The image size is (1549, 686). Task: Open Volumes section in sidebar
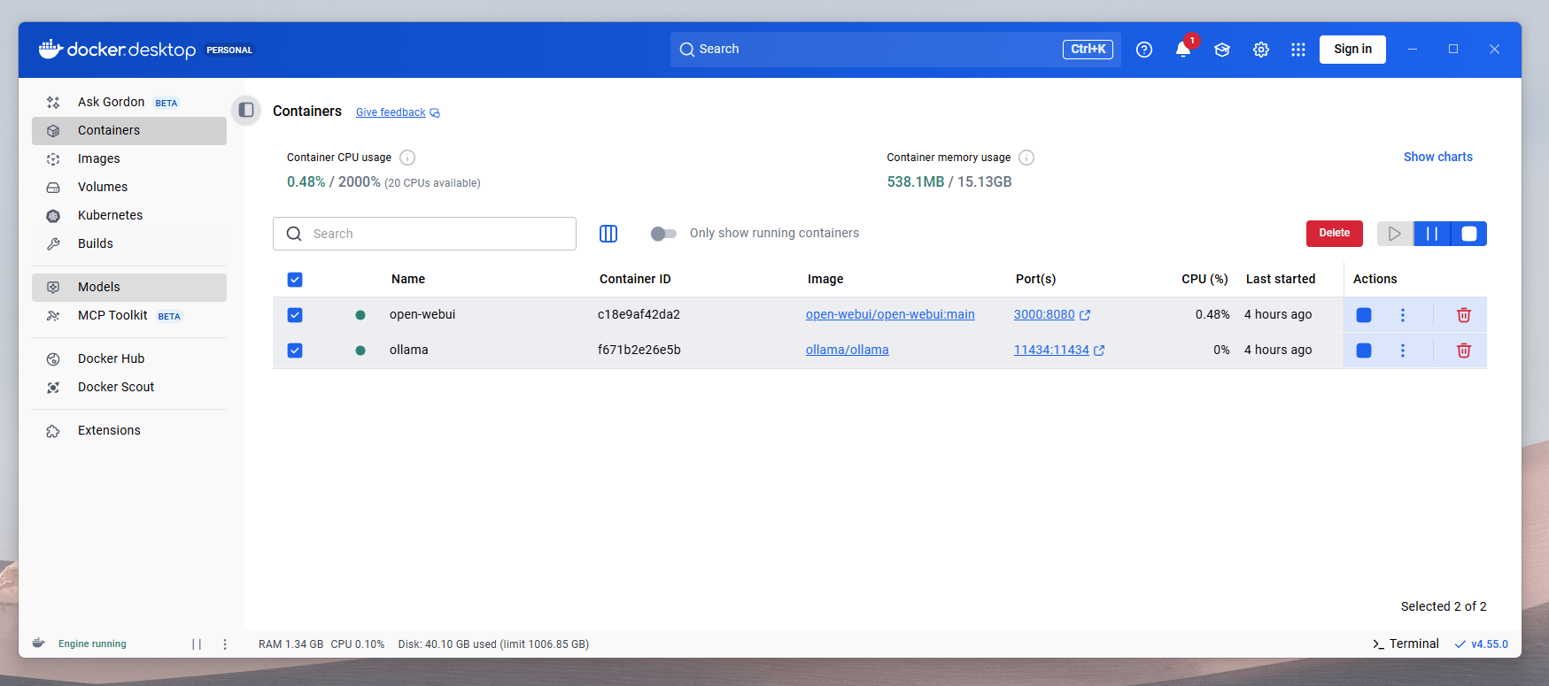tap(103, 187)
